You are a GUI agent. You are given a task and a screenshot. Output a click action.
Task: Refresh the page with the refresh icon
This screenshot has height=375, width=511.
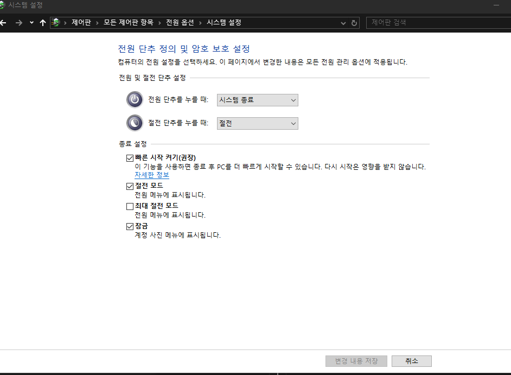coord(354,23)
